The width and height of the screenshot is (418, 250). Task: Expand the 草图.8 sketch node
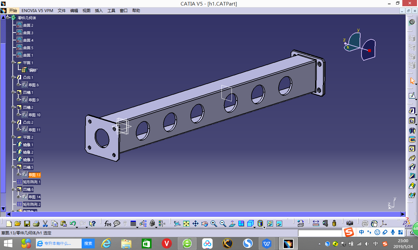(x=18, y=85)
